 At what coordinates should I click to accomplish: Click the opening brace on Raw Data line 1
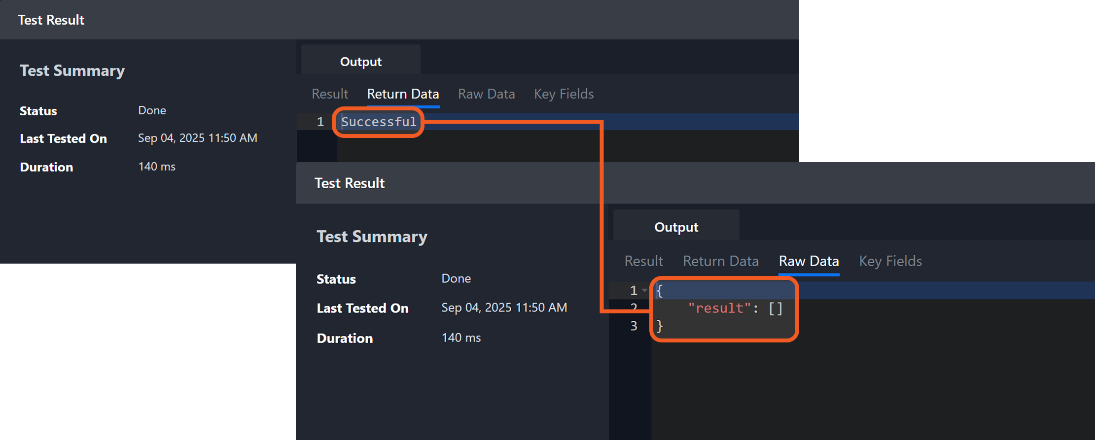(x=660, y=291)
